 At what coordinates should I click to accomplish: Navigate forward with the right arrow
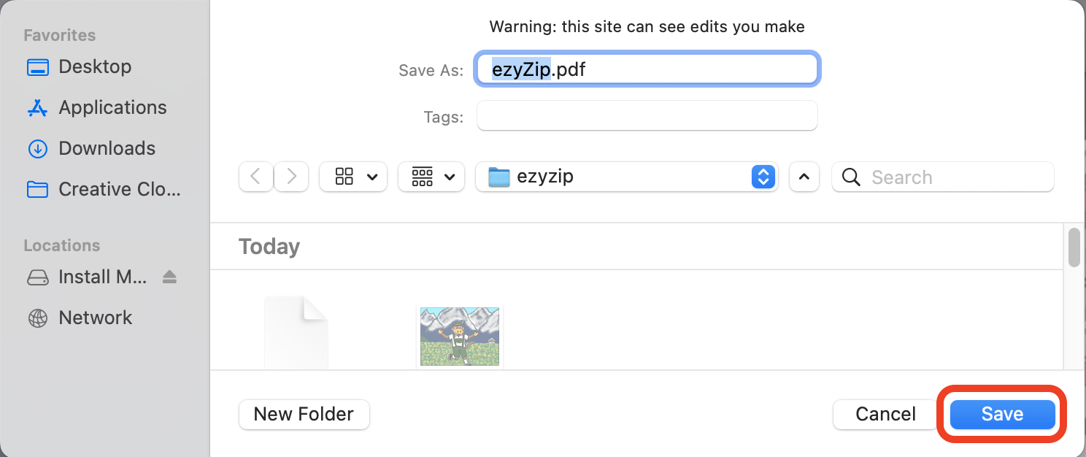point(291,177)
